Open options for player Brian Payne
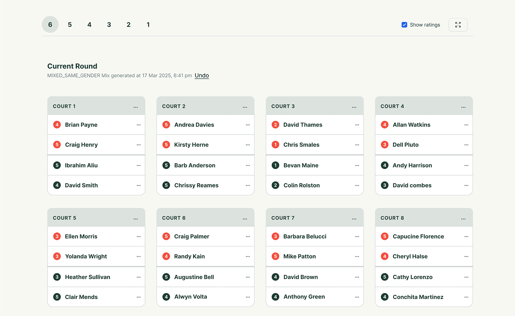This screenshot has width=515, height=316. [x=139, y=125]
